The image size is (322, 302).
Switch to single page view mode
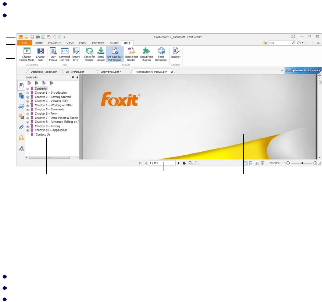245,163
